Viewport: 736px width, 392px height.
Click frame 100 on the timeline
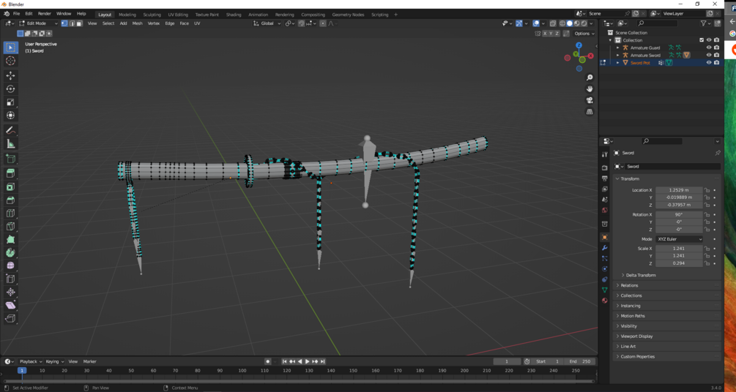pyautogui.click(x=242, y=371)
